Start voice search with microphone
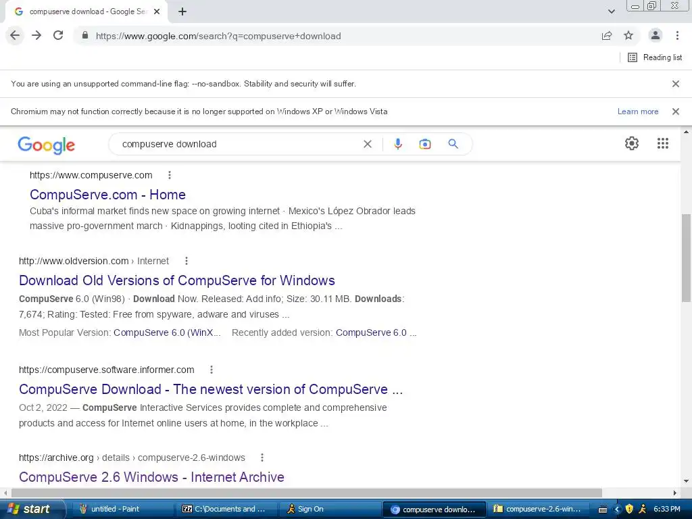Image resolution: width=692 pixels, height=519 pixels. pos(398,145)
